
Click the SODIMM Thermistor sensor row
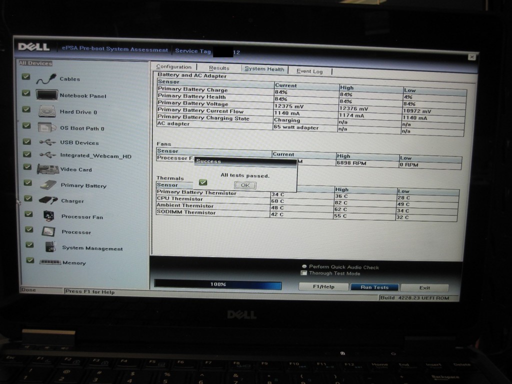(307, 215)
